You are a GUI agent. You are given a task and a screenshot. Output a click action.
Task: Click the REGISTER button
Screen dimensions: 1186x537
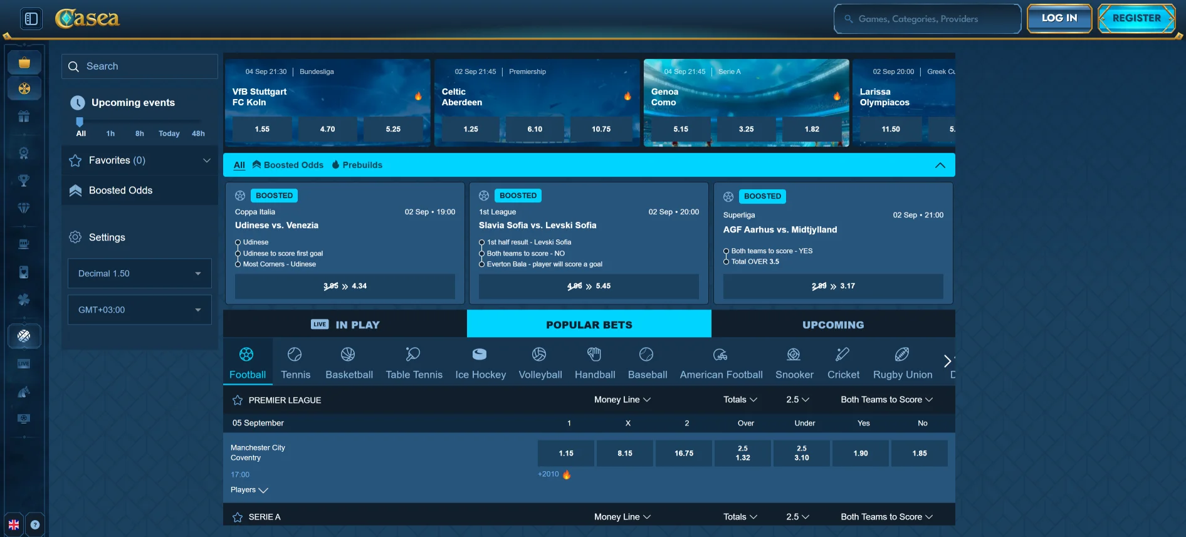point(1136,18)
